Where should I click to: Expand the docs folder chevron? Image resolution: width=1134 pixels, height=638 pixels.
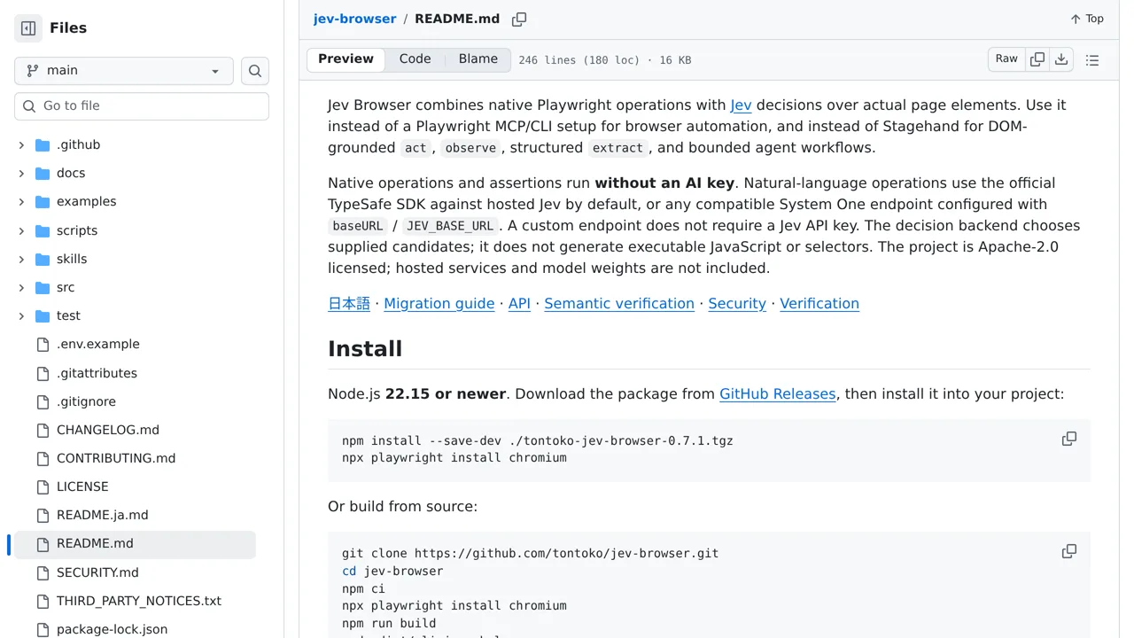(x=21, y=173)
